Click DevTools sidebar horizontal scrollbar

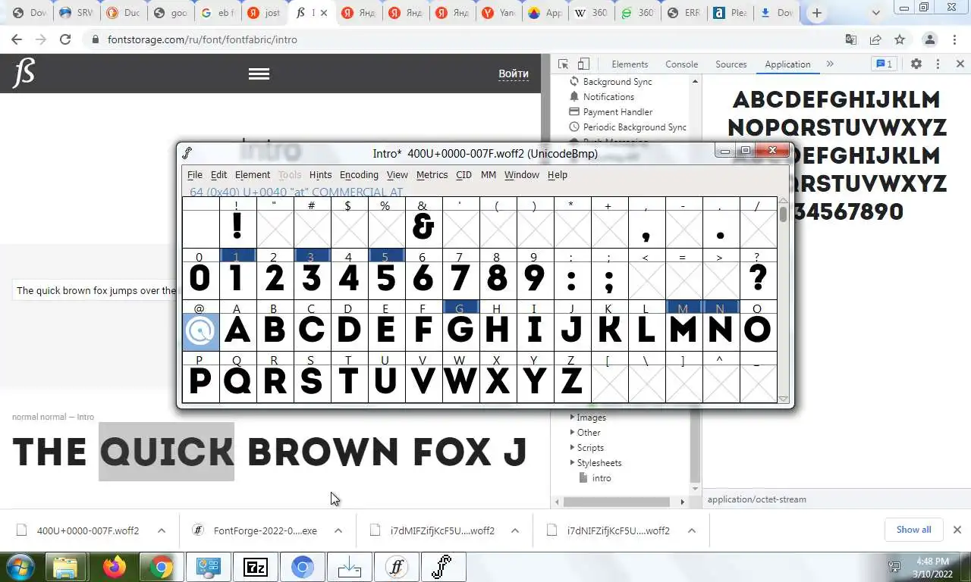tap(618, 502)
